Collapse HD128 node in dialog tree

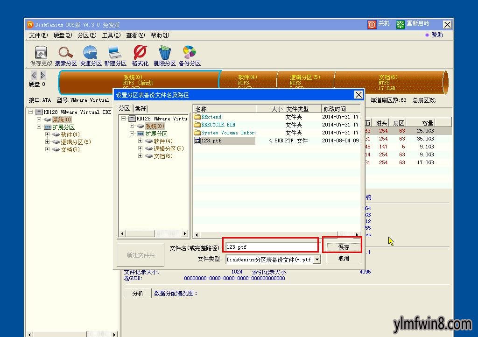[x=123, y=118]
